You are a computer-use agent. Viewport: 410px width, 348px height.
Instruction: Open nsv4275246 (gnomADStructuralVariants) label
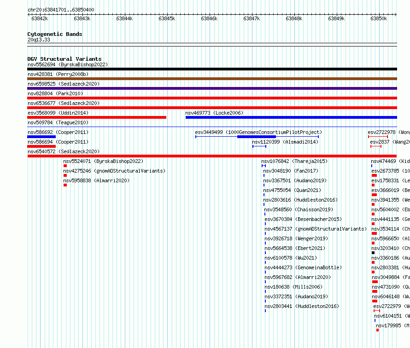(x=114, y=171)
